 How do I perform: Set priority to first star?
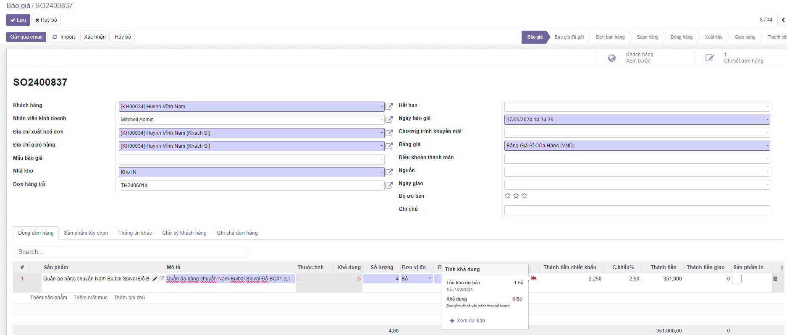tap(508, 196)
